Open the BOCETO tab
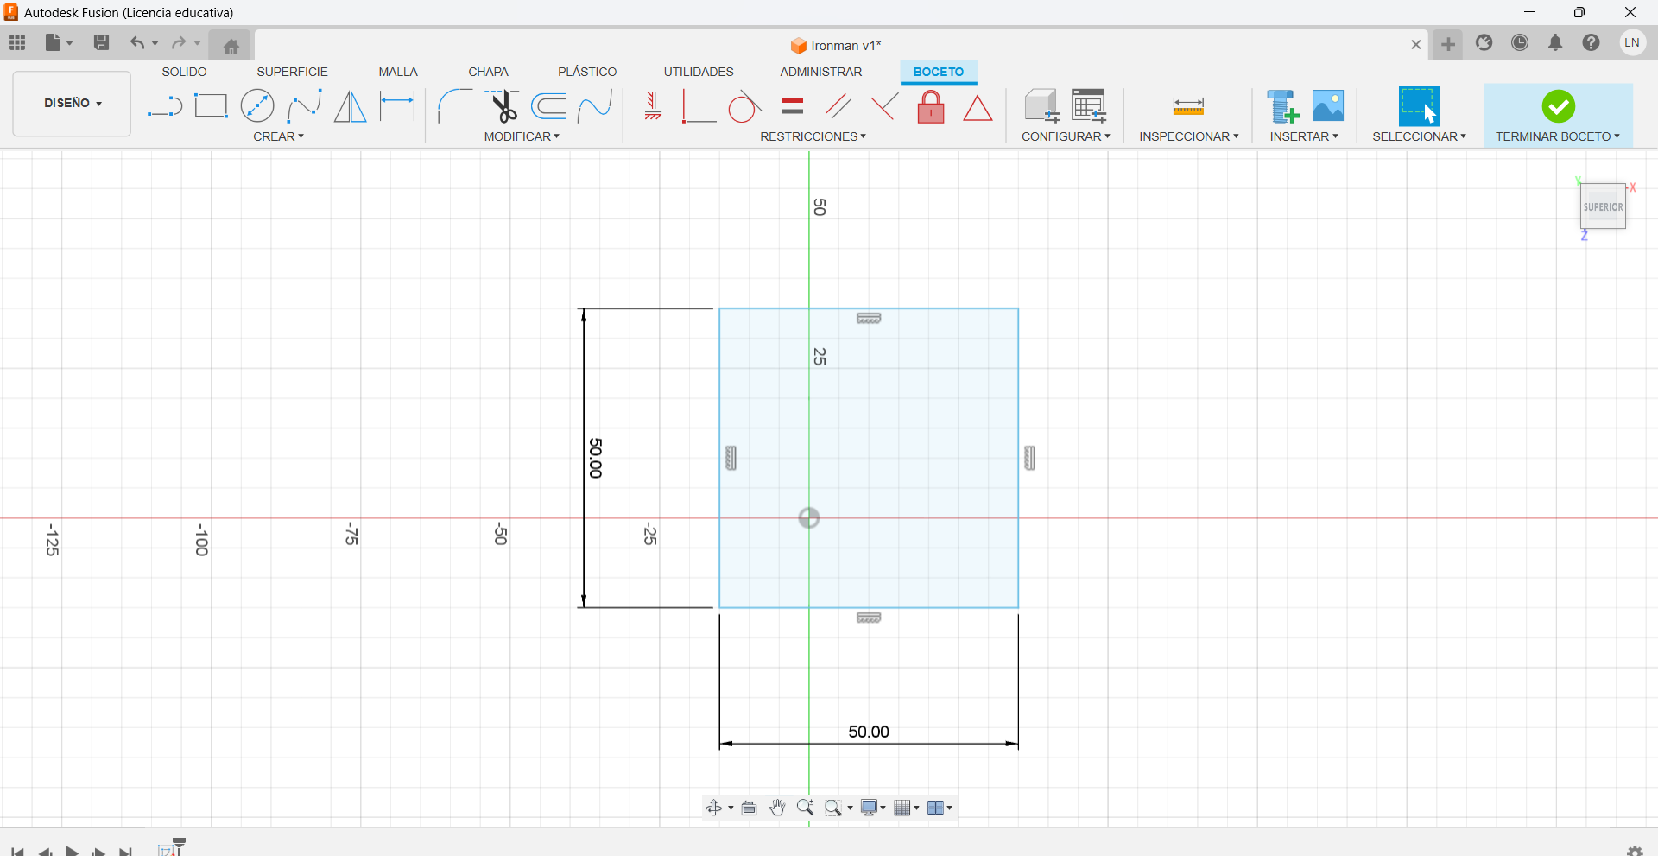The height and width of the screenshot is (856, 1658). tap(939, 72)
